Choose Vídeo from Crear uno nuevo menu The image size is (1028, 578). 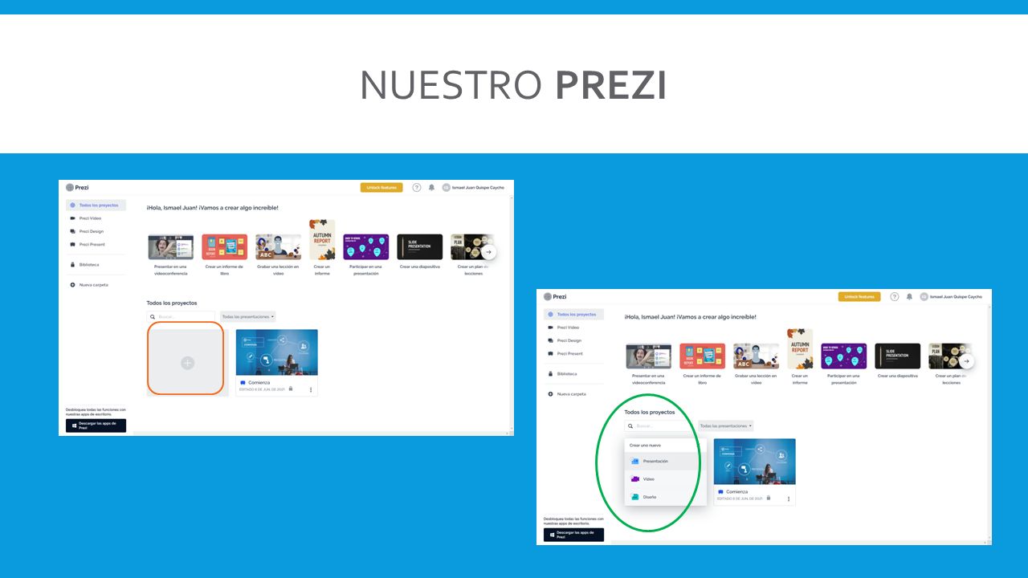[665, 478]
